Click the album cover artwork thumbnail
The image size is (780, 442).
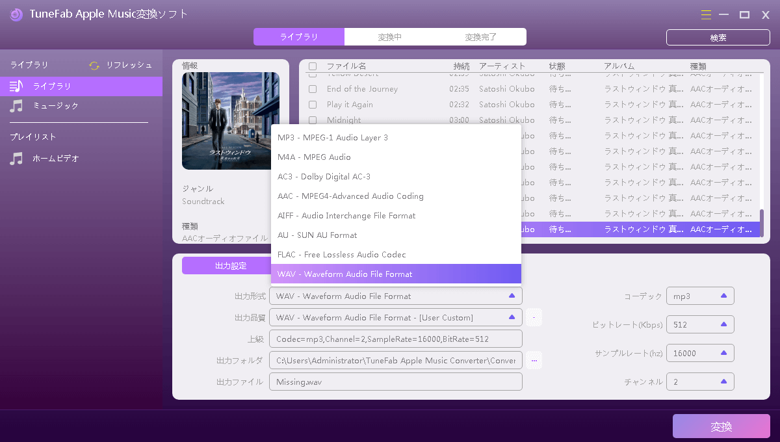click(x=231, y=121)
